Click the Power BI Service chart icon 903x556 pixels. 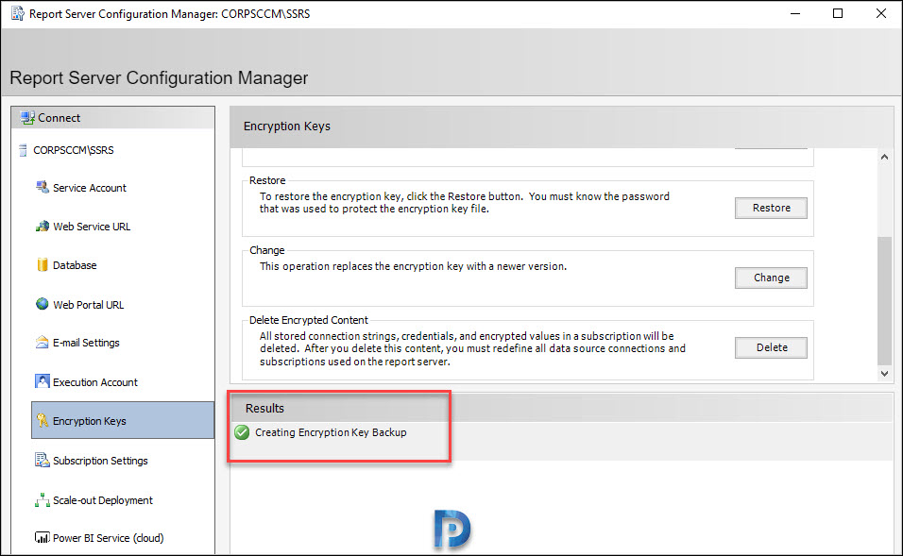tap(43, 537)
